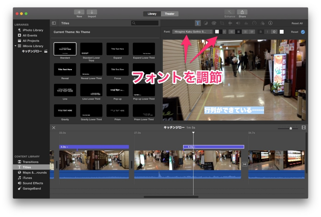
Task: Click the Reset title font button
Action: 294,32
